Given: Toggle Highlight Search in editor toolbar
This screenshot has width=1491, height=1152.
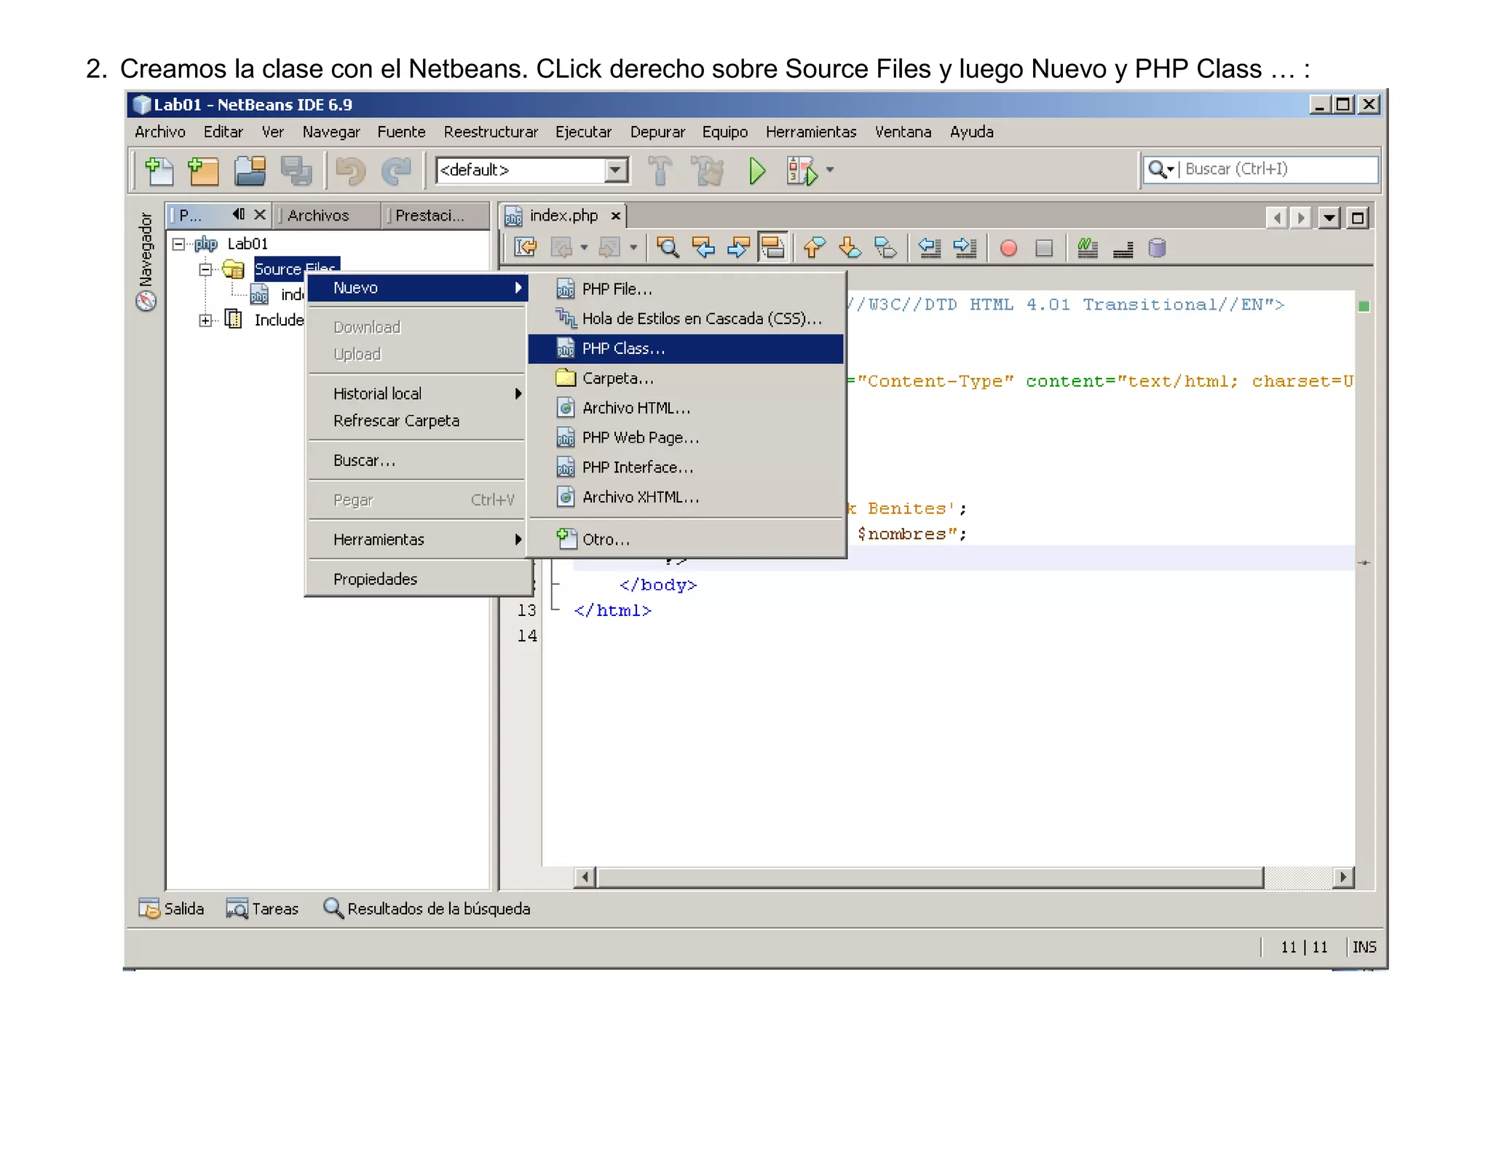Looking at the screenshot, I should (772, 248).
